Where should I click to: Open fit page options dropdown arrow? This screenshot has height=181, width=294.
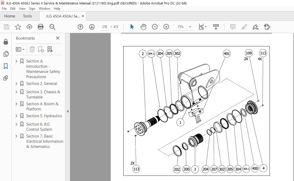click(x=206, y=27)
